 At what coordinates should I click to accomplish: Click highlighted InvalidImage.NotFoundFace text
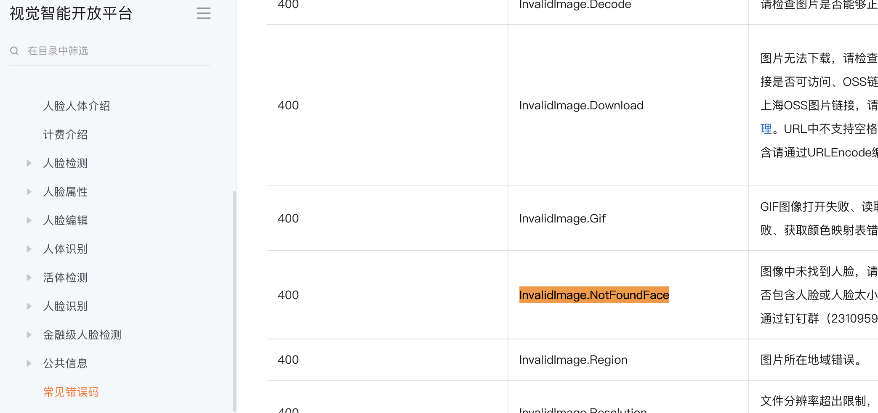(593, 295)
